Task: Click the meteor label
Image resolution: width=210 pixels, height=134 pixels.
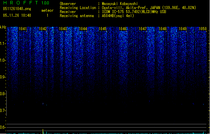Action: [x=47, y=10]
